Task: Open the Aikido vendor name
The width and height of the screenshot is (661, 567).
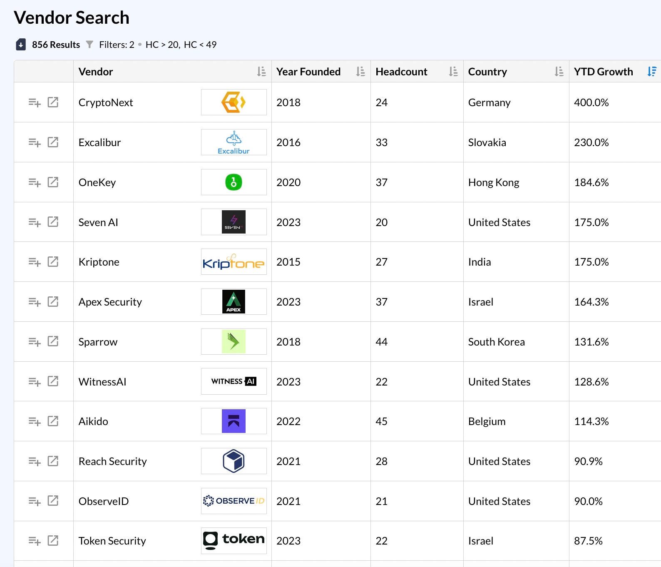Action: click(x=93, y=421)
